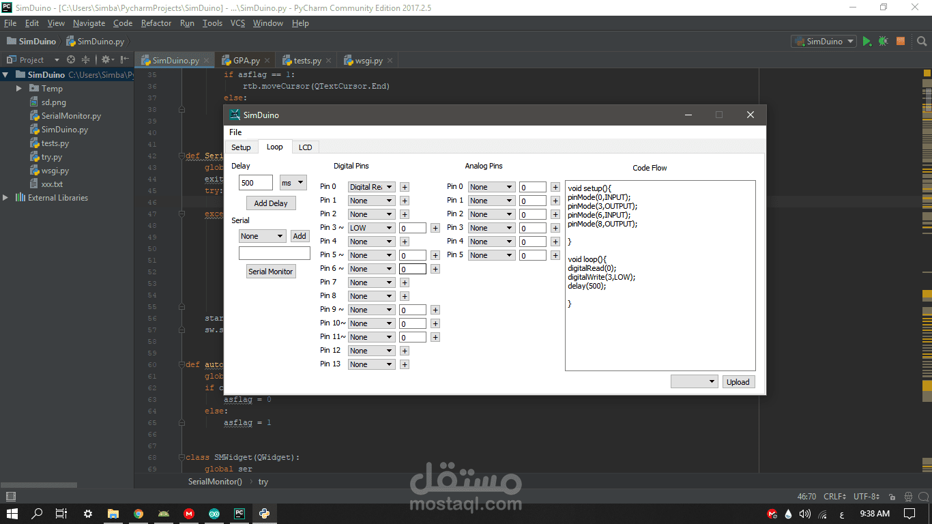Click the read-only lock icon in status bar
The image size is (932, 524).
[x=891, y=497]
